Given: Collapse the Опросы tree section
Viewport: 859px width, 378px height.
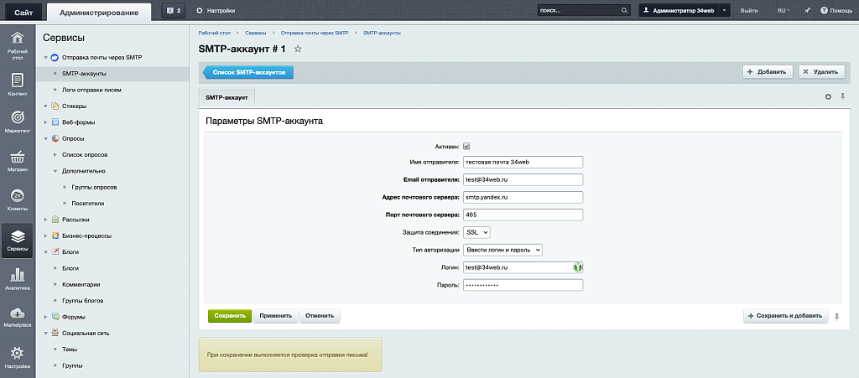Looking at the screenshot, I should tap(46, 138).
